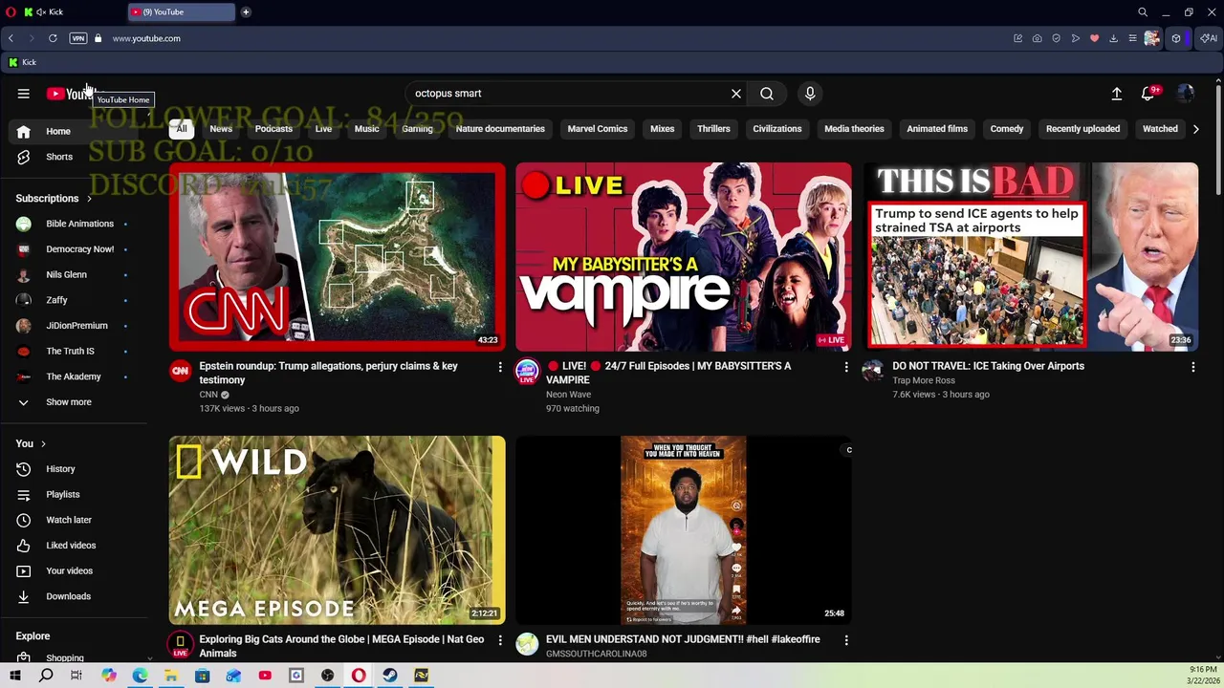Select the Music filter chip
The image size is (1224, 688).
(367, 129)
